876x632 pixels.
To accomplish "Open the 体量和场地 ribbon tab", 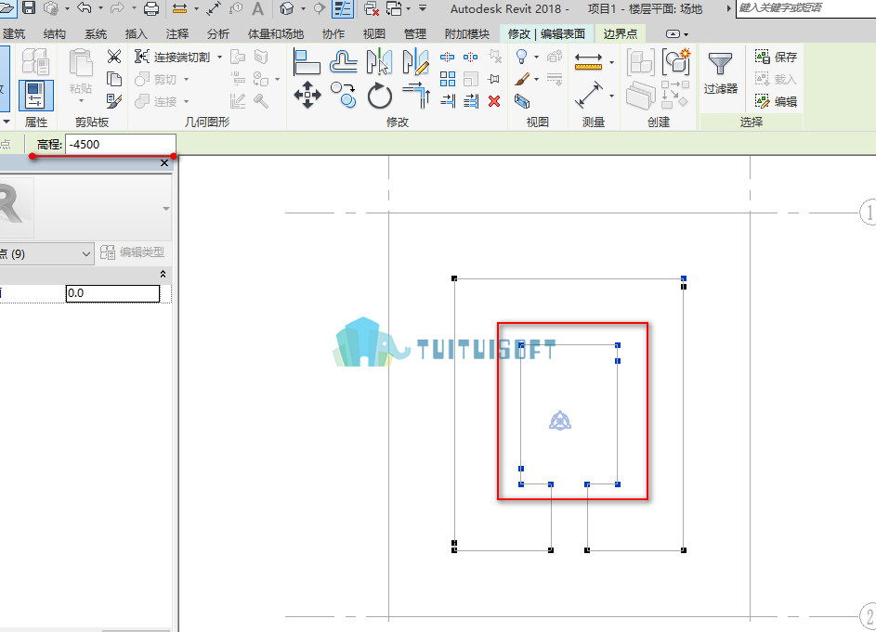I will coord(275,34).
